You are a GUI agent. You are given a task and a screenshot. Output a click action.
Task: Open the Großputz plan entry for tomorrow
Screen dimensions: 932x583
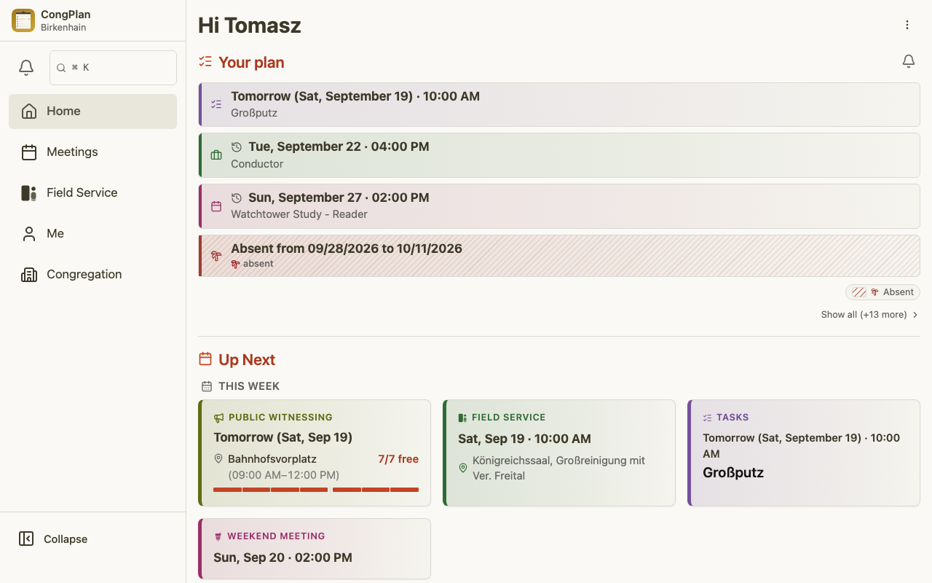[559, 104]
